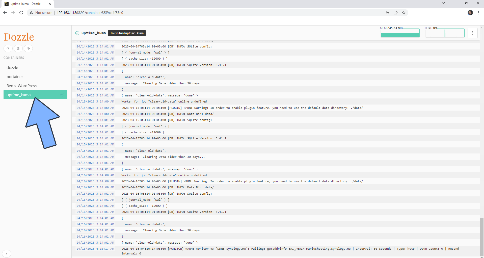
Task: Select the uptime_kuma - Dozzle browser tab
Action: point(27,4)
